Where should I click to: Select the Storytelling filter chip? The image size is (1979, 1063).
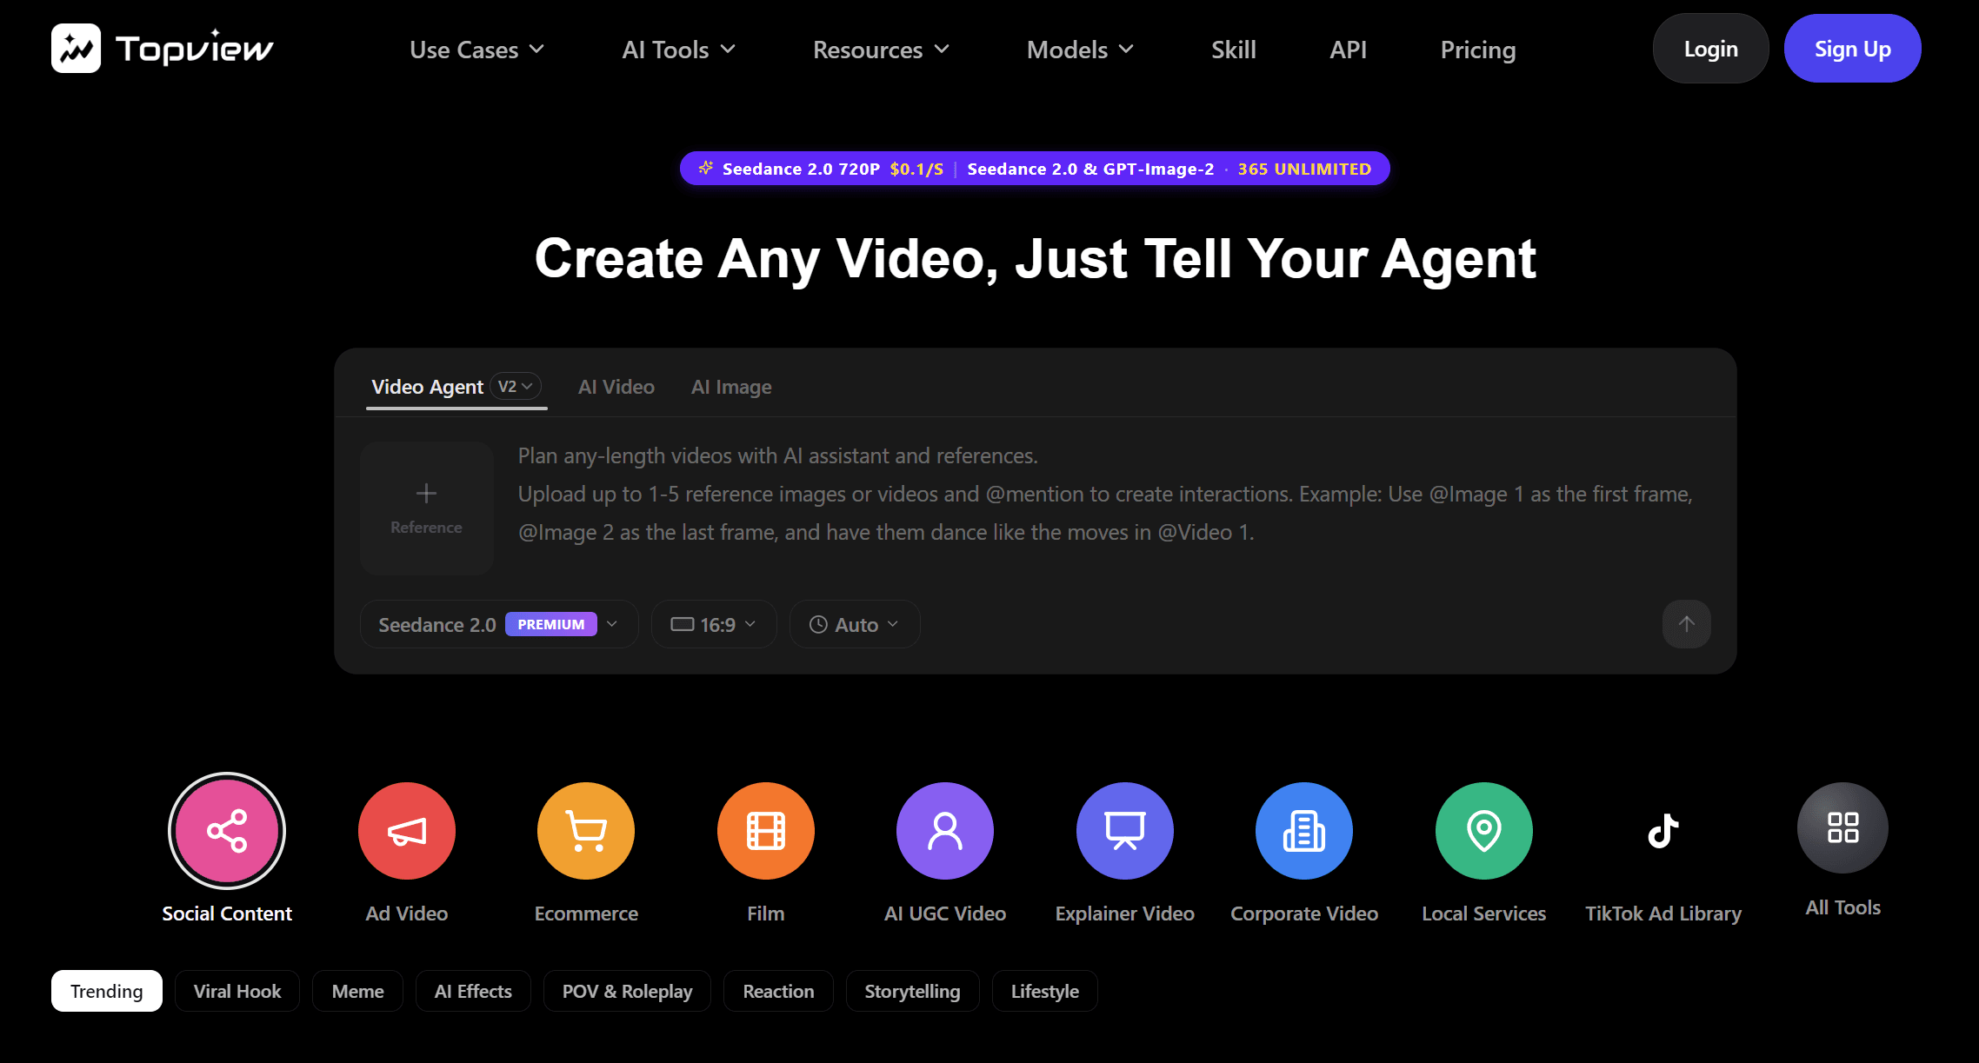point(912,991)
